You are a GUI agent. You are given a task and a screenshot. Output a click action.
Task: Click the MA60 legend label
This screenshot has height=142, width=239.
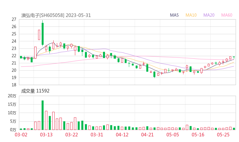(x=227, y=15)
